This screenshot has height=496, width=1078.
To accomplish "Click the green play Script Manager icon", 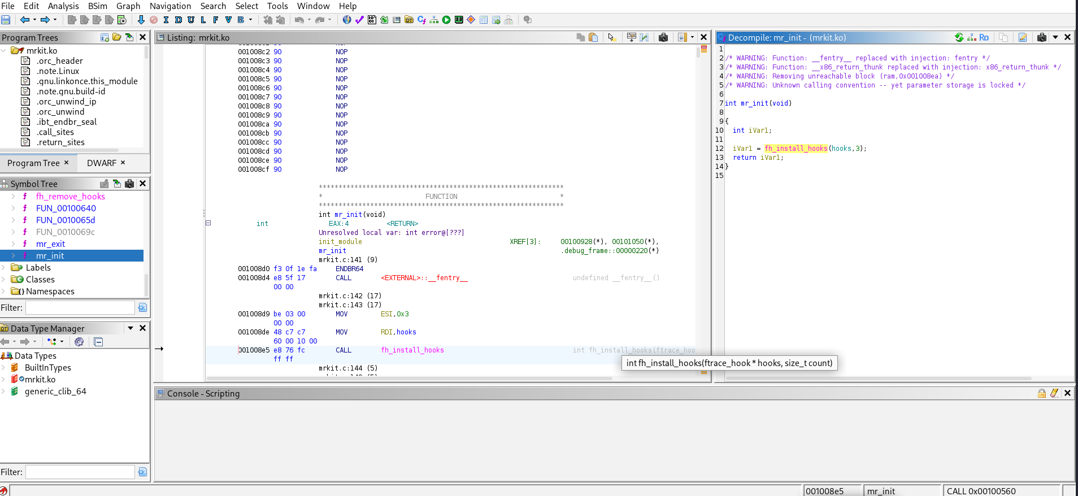I will pos(446,20).
